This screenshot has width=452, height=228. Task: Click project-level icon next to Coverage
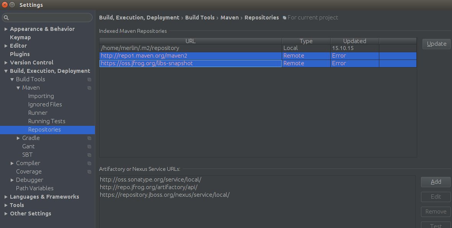pyautogui.click(x=89, y=172)
